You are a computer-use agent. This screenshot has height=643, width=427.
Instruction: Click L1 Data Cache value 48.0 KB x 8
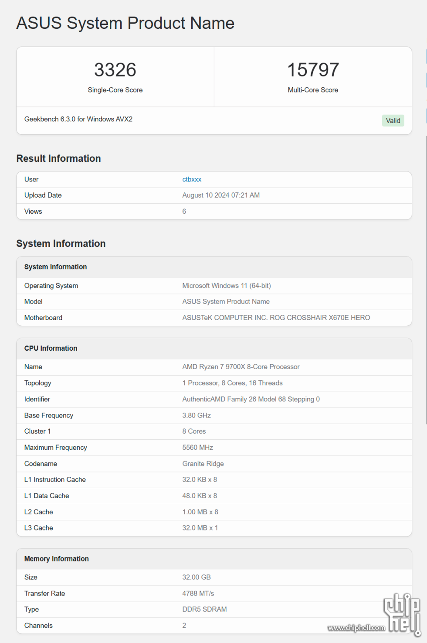(x=200, y=496)
